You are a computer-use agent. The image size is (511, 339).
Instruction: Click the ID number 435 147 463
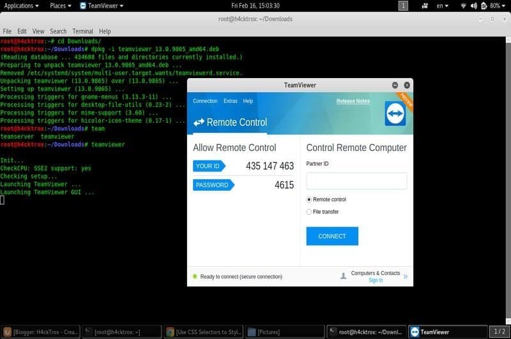270,166
